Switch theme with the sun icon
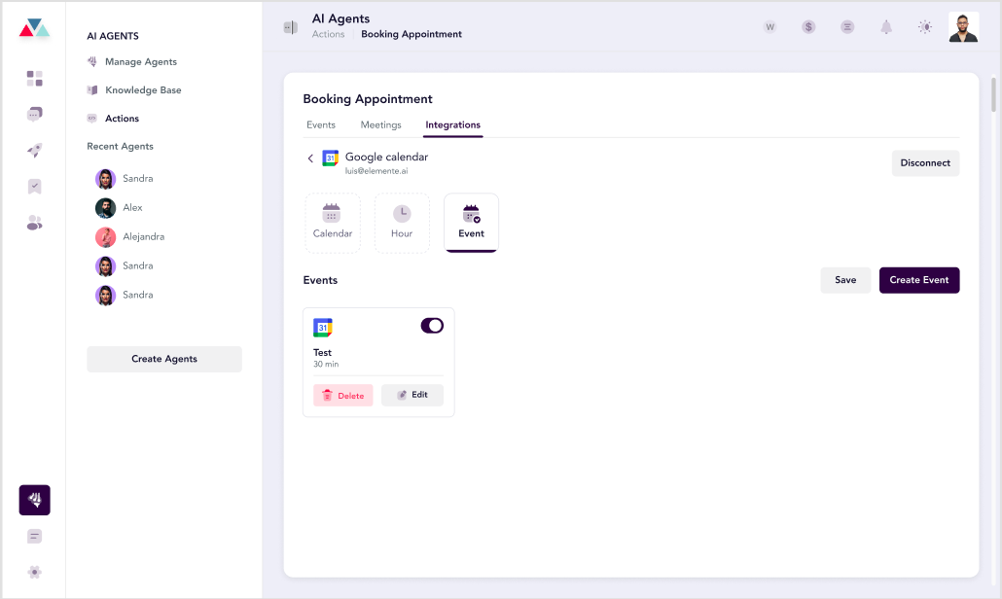This screenshot has width=1002, height=599. 925,27
